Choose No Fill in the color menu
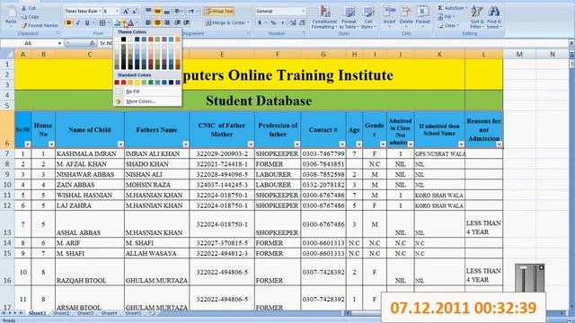The width and height of the screenshot is (575, 323). click(147, 92)
